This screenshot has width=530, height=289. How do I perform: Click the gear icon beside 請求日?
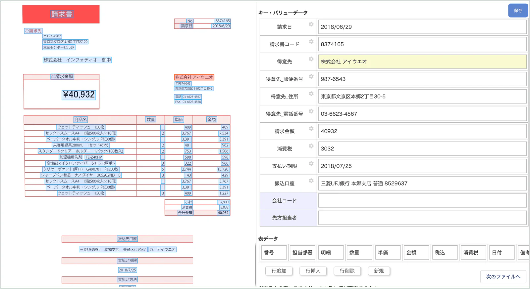[x=311, y=24]
